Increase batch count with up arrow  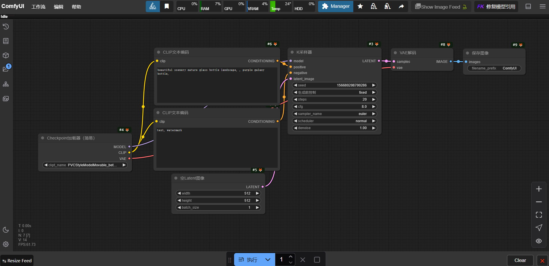(291, 256)
